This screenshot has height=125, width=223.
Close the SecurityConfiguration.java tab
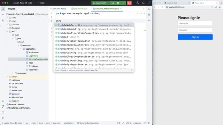[x=121, y=9]
